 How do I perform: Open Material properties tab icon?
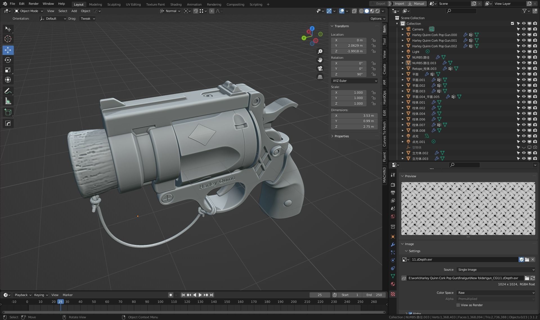pyautogui.click(x=393, y=284)
